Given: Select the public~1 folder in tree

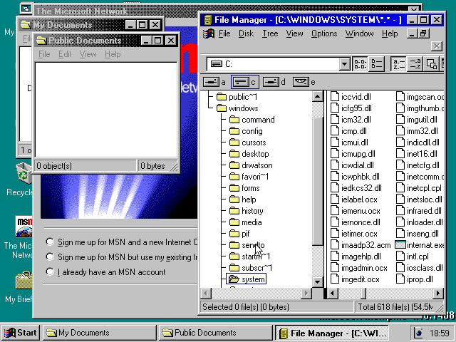Looking at the screenshot, I should [237, 97].
